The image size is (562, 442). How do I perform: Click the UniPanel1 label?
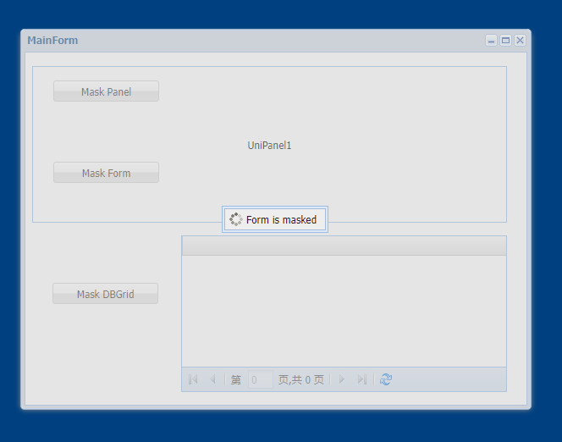pos(269,146)
